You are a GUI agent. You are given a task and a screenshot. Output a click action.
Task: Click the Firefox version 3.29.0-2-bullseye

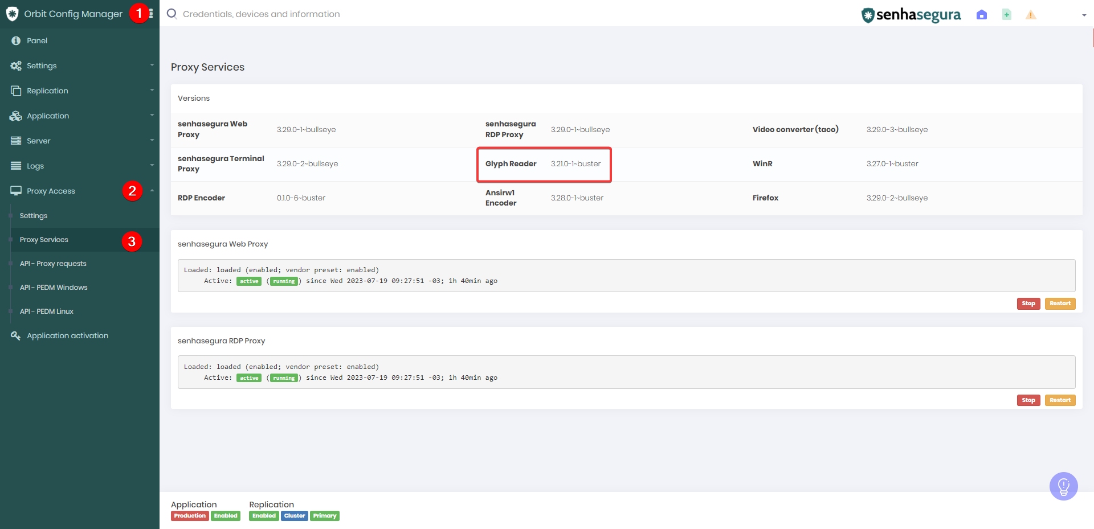[x=897, y=198]
